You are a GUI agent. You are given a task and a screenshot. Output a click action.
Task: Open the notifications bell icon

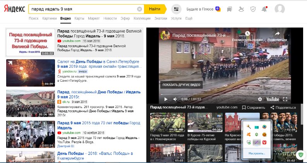pyautogui.click(x=264, y=9)
